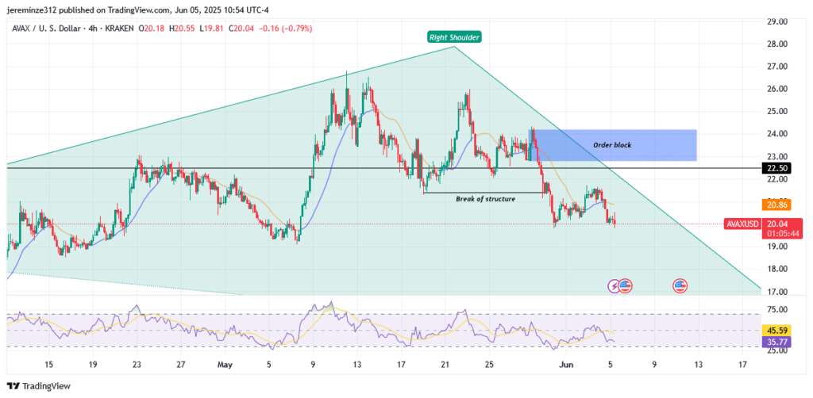Viewport: 813px width, 398px height.
Task: Click the yellow 45.59 RSI average tag
Action: coord(776,330)
